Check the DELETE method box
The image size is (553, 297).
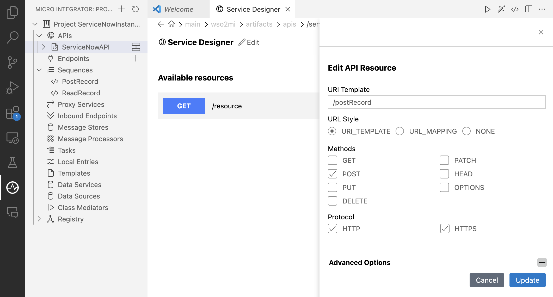coord(333,201)
